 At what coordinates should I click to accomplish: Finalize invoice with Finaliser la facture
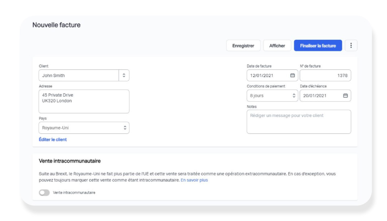(318, 45)
